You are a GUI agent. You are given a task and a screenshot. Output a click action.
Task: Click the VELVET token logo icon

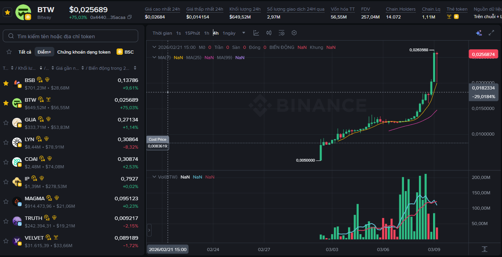(x=17, y=241)
